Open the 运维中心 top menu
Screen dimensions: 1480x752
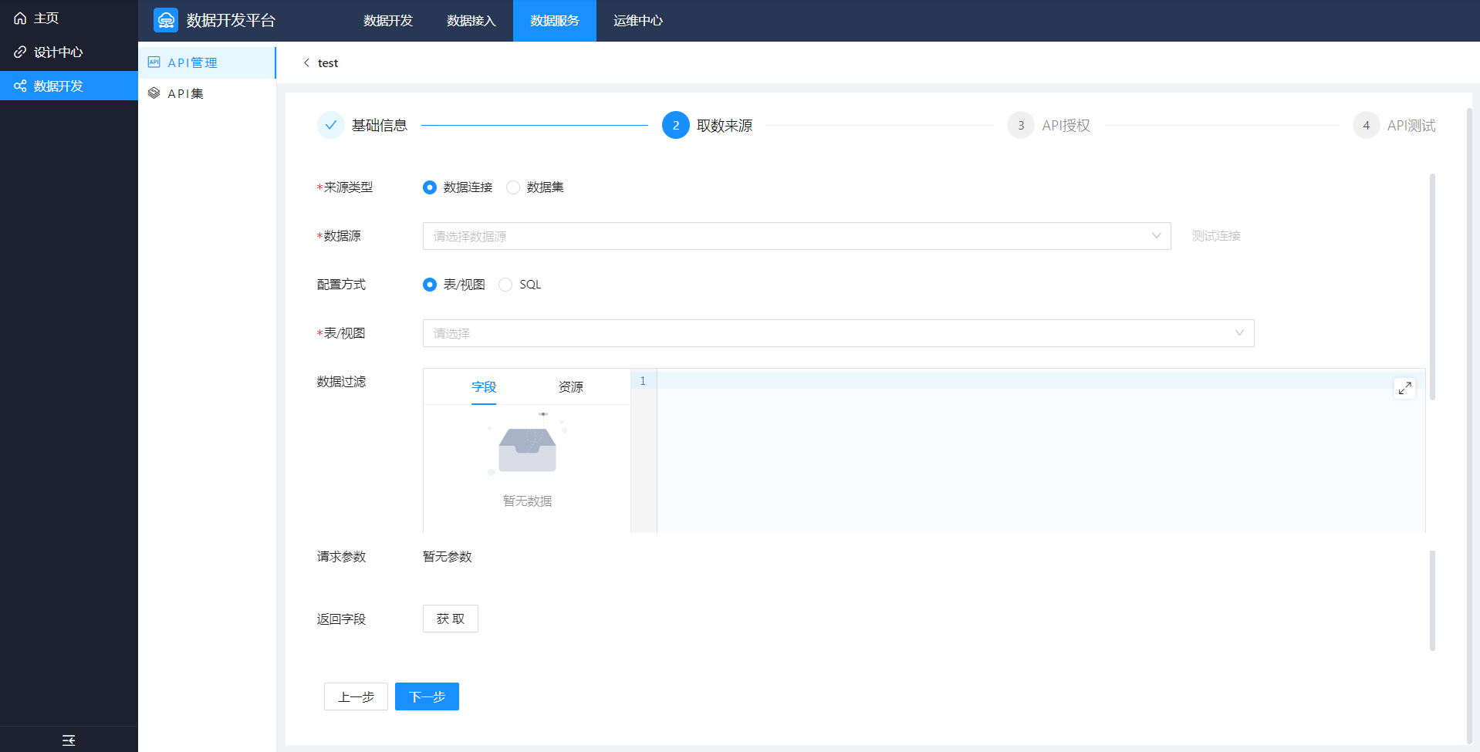(637, 21)
